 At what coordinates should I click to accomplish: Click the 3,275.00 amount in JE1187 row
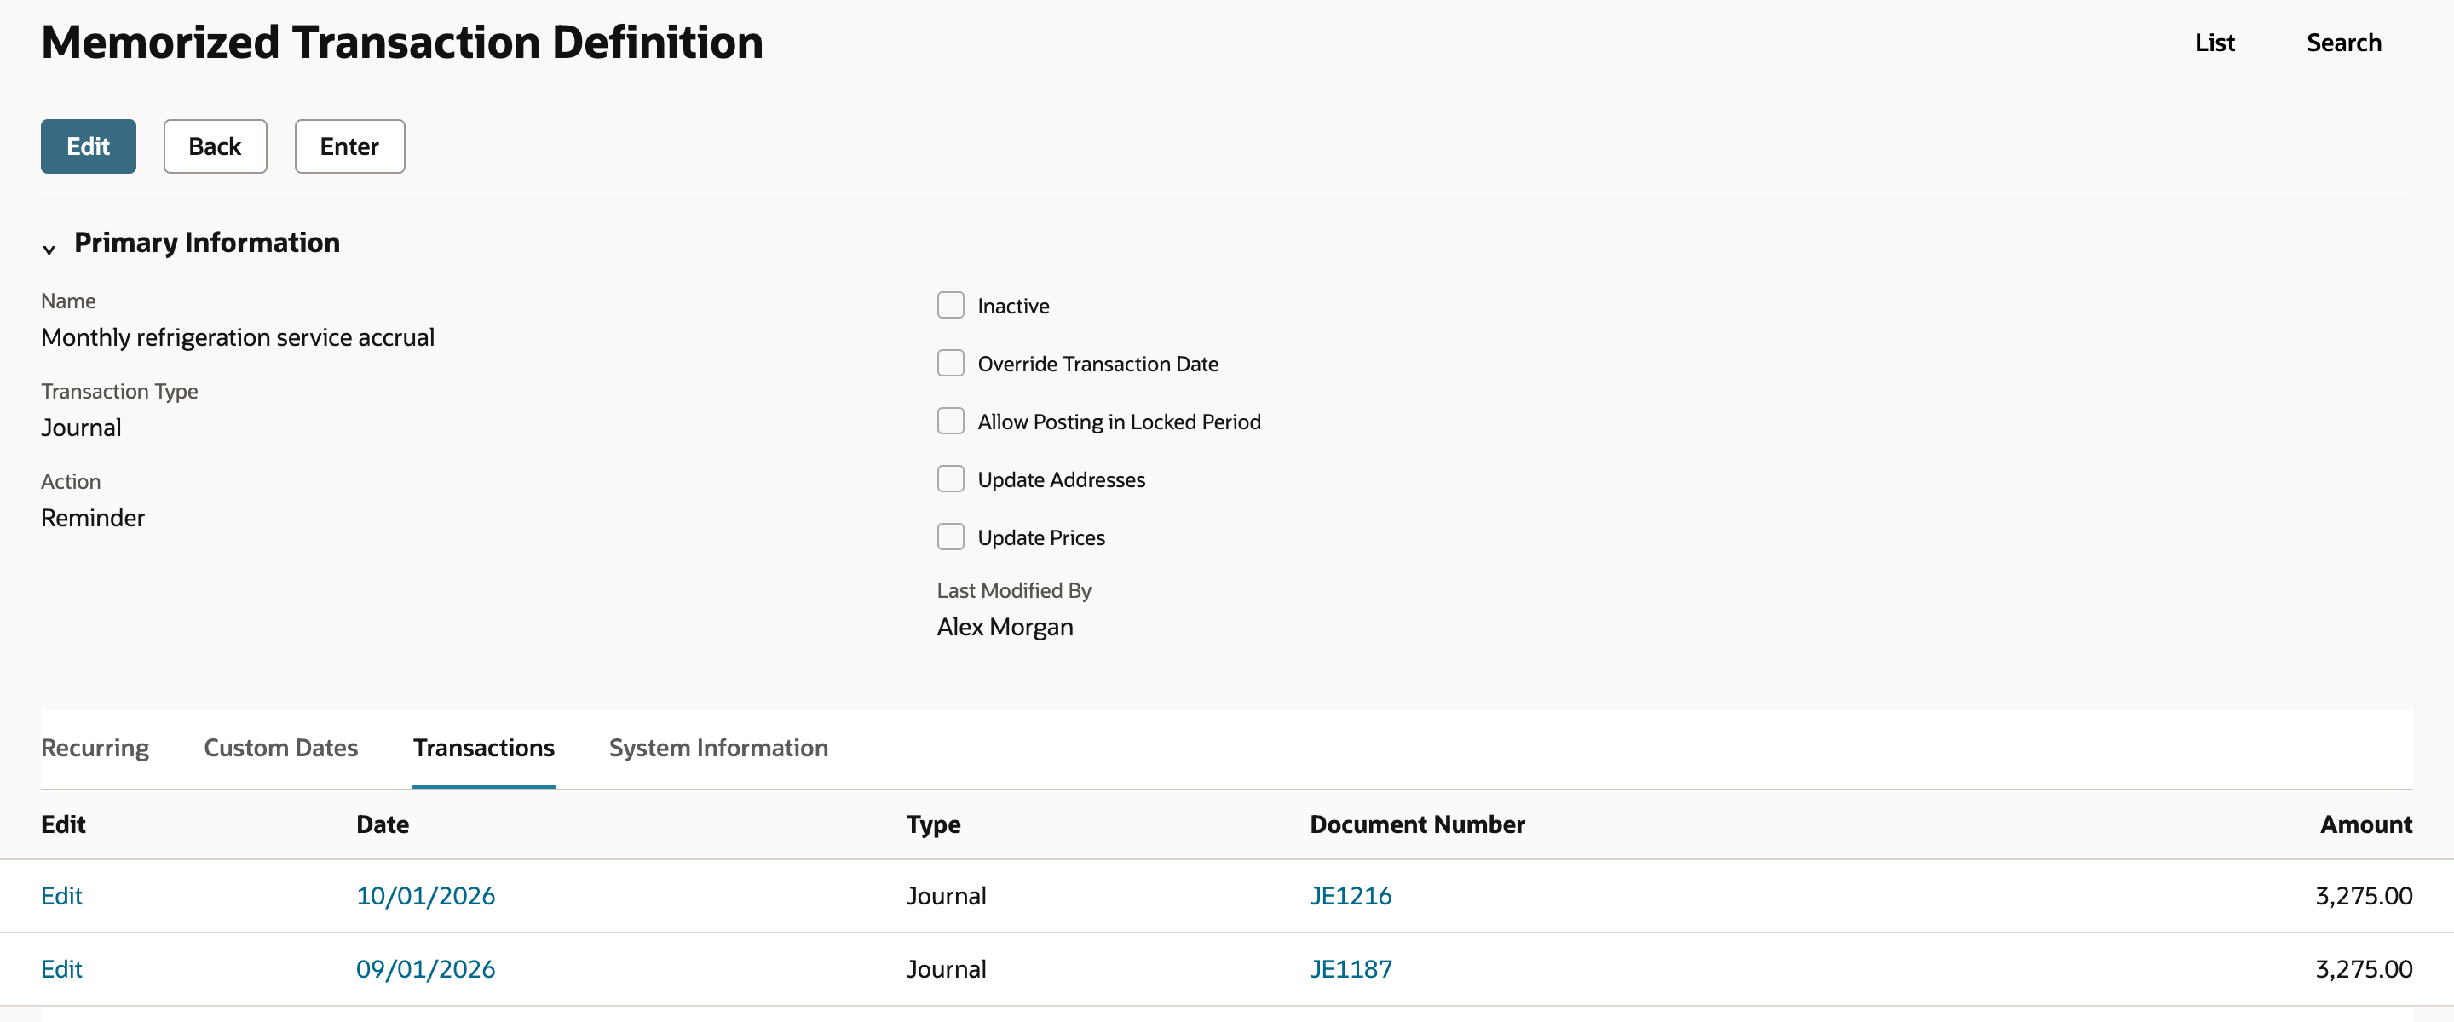click(x=2365, y=969)
